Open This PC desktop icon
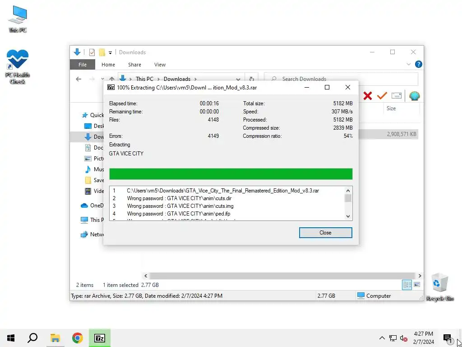Screen dimensions: 462x347 click(18, 19)
